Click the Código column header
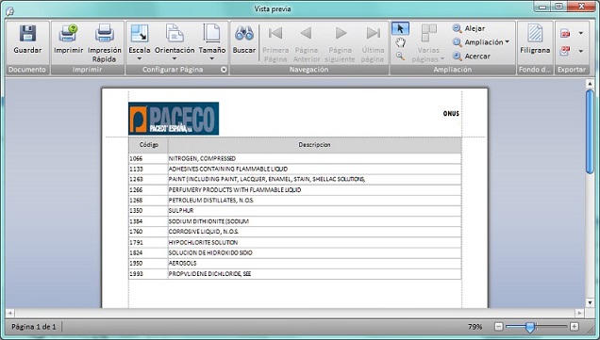Image resolution: width=600 pixels, height=340 pixels. tap(148, 145)
